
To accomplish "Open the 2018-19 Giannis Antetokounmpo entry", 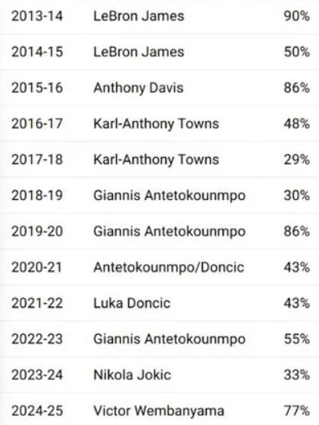I will (x=159, y=196).
